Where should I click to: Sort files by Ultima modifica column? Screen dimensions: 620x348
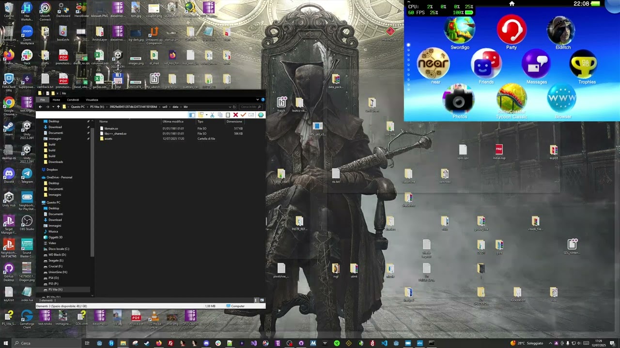[x=173, y=122]
